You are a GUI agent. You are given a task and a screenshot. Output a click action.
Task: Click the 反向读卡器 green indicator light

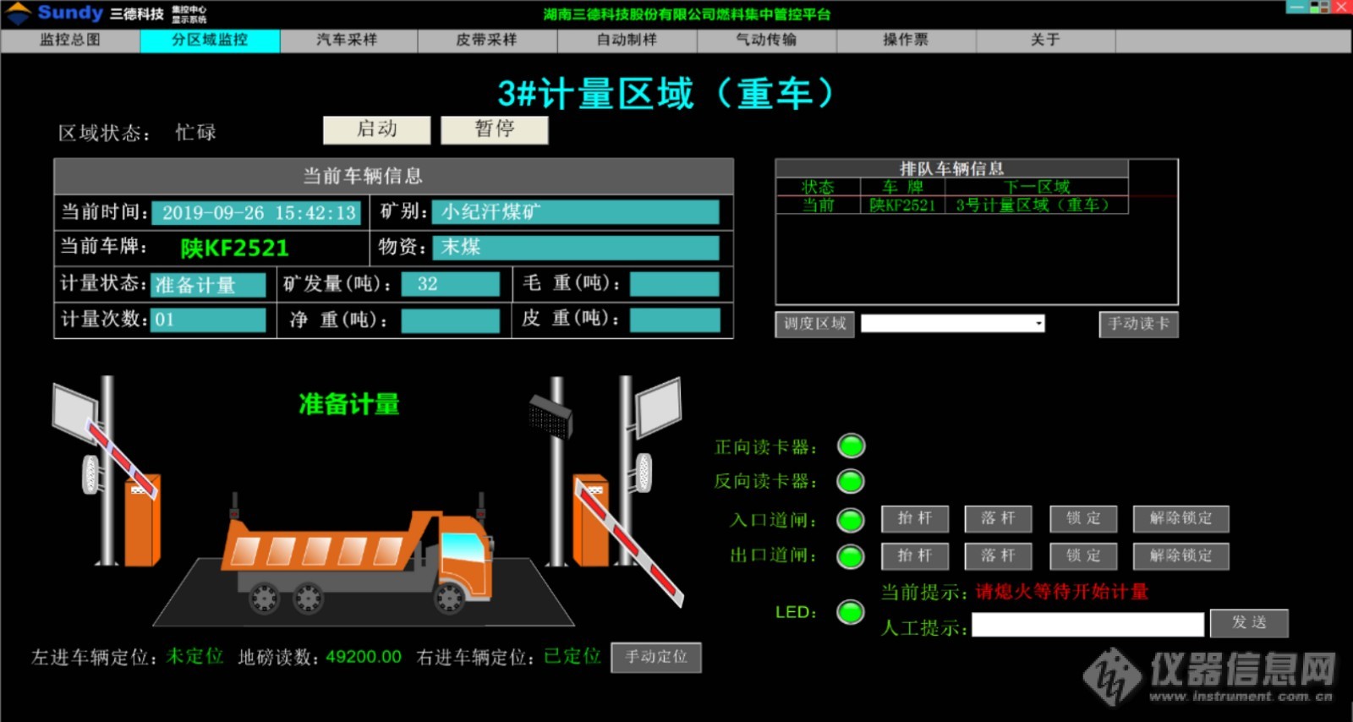pyautogui.click(x=851, y=481)
